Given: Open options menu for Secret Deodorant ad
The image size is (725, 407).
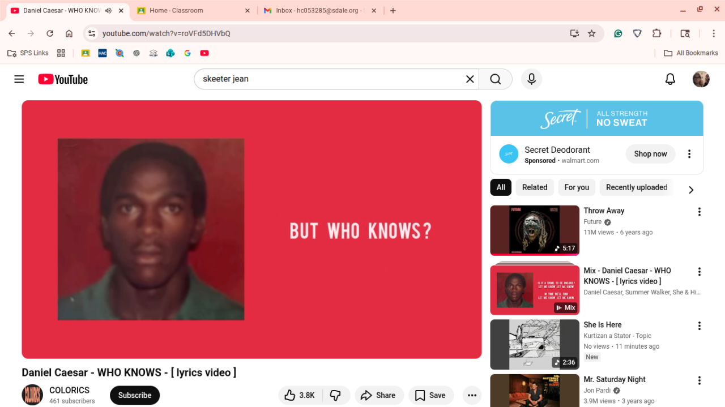Looking at the screenshot, I should [689, 154].
